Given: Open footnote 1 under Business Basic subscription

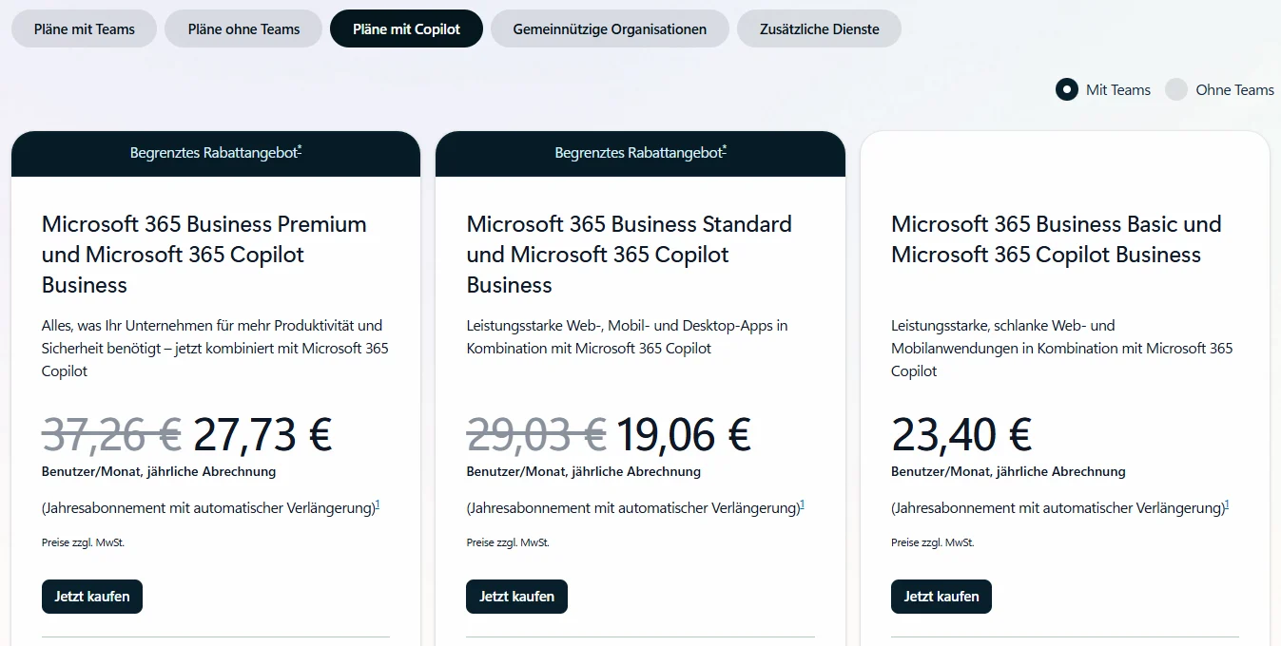Looking at the screenshot, I should (x=1227, y=504).
